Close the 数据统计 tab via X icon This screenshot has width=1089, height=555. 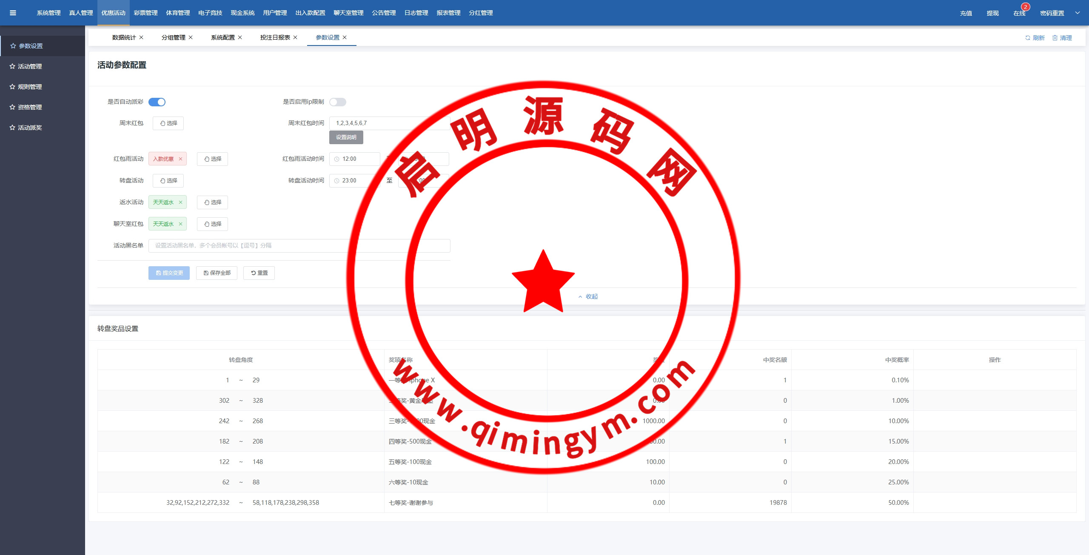tap(141, 37)
